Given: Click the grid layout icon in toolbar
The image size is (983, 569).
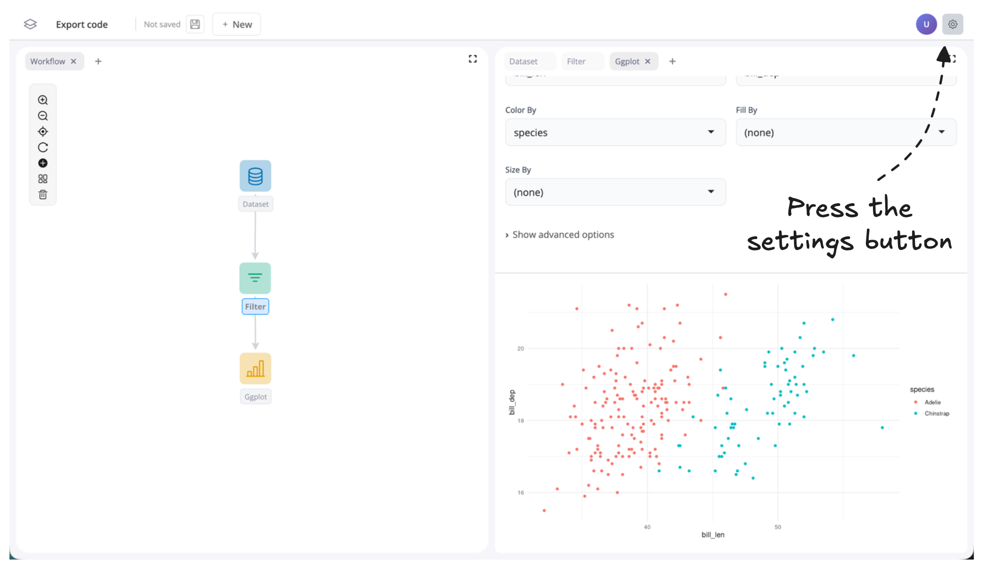Looking at the screenshot, I should [x=43, y=179].
